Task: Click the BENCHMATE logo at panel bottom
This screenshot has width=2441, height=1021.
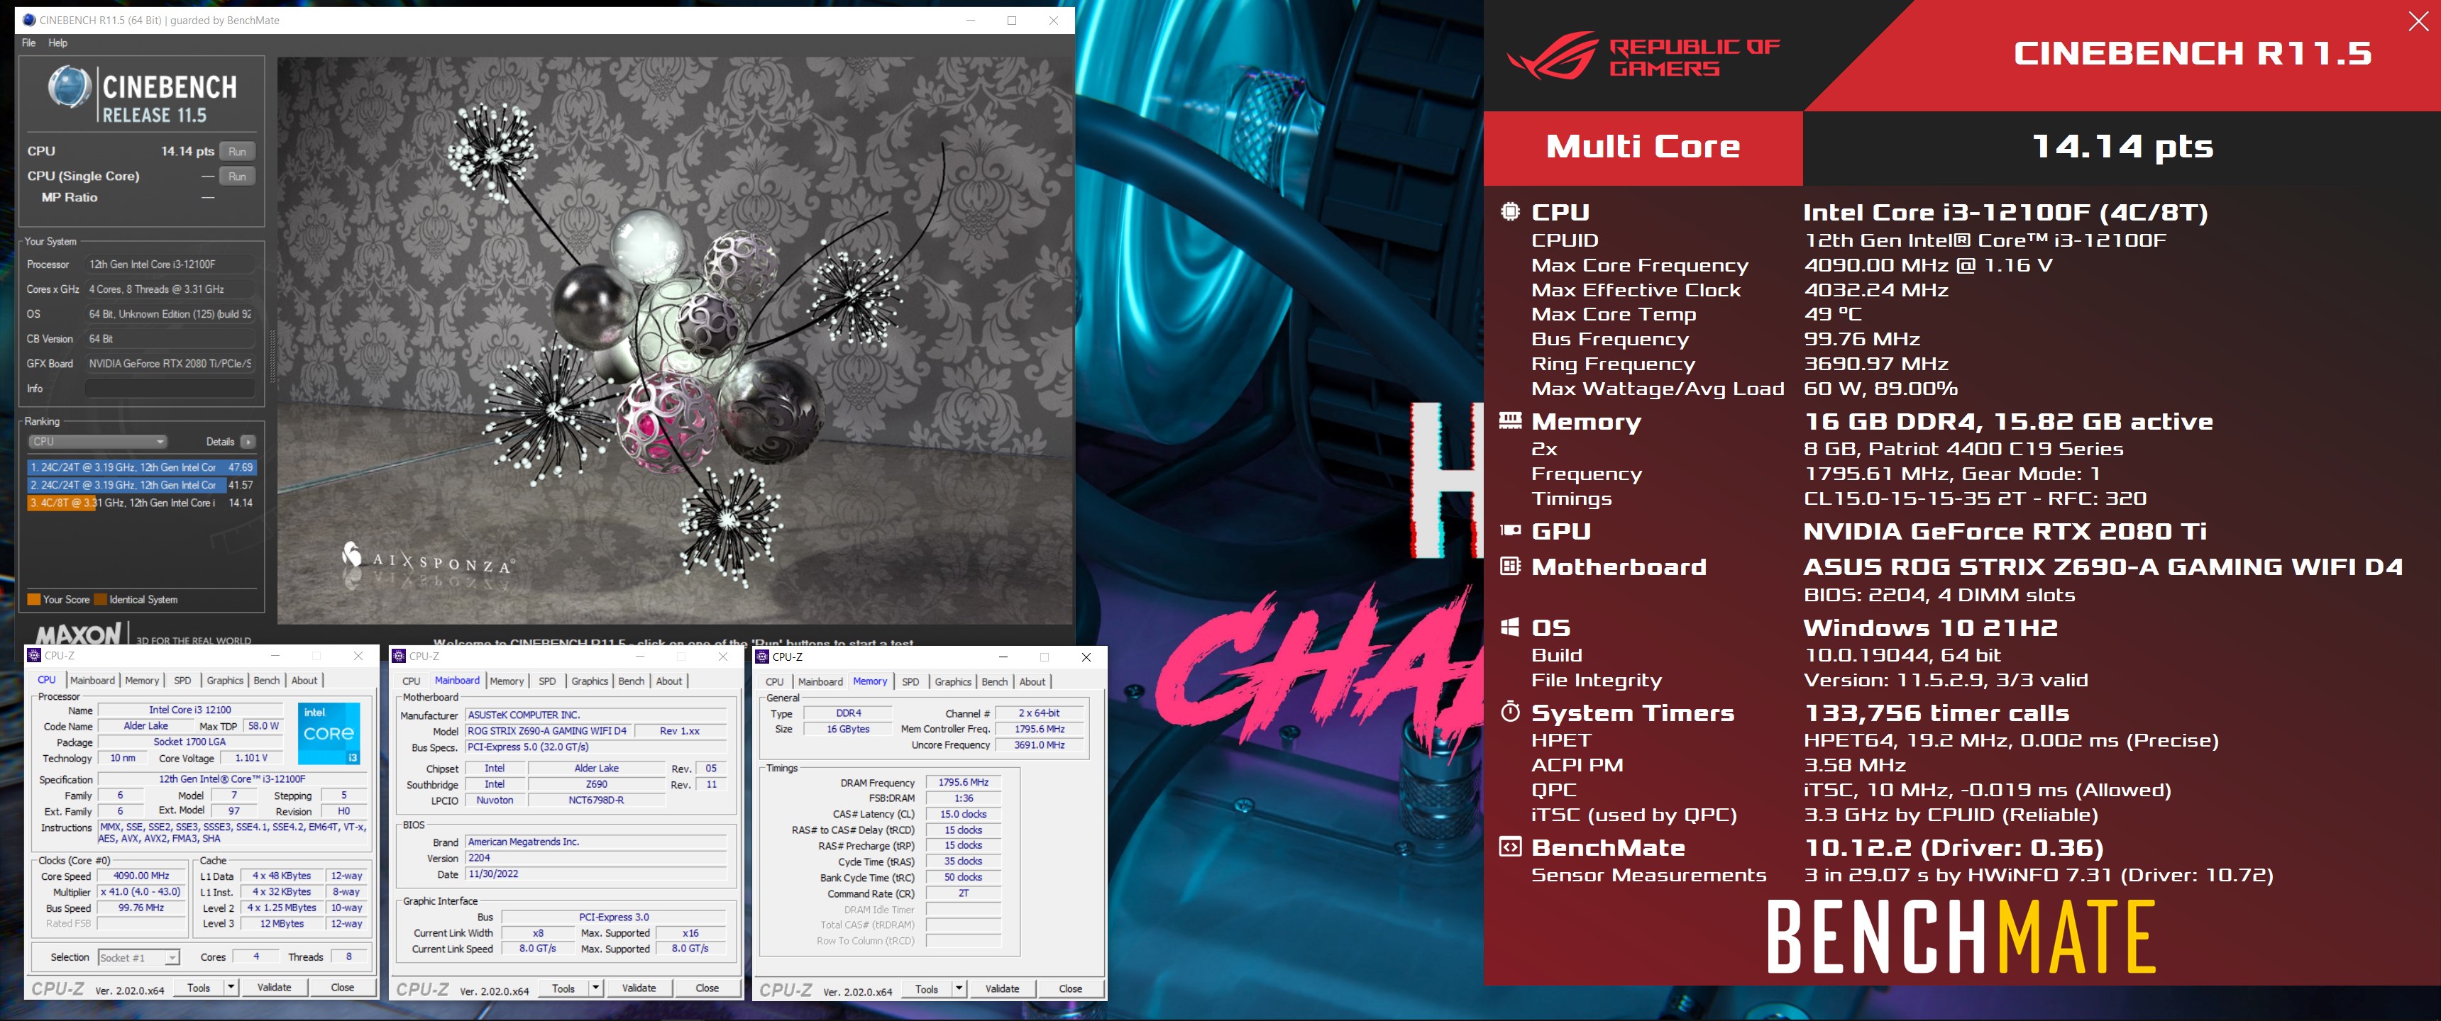Action: [x=1961, y=937]
